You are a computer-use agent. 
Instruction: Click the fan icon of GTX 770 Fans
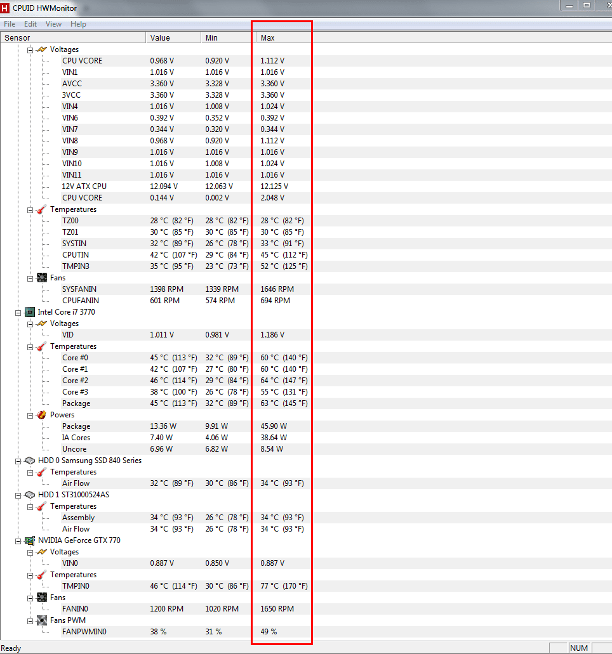tap(42, 598)
